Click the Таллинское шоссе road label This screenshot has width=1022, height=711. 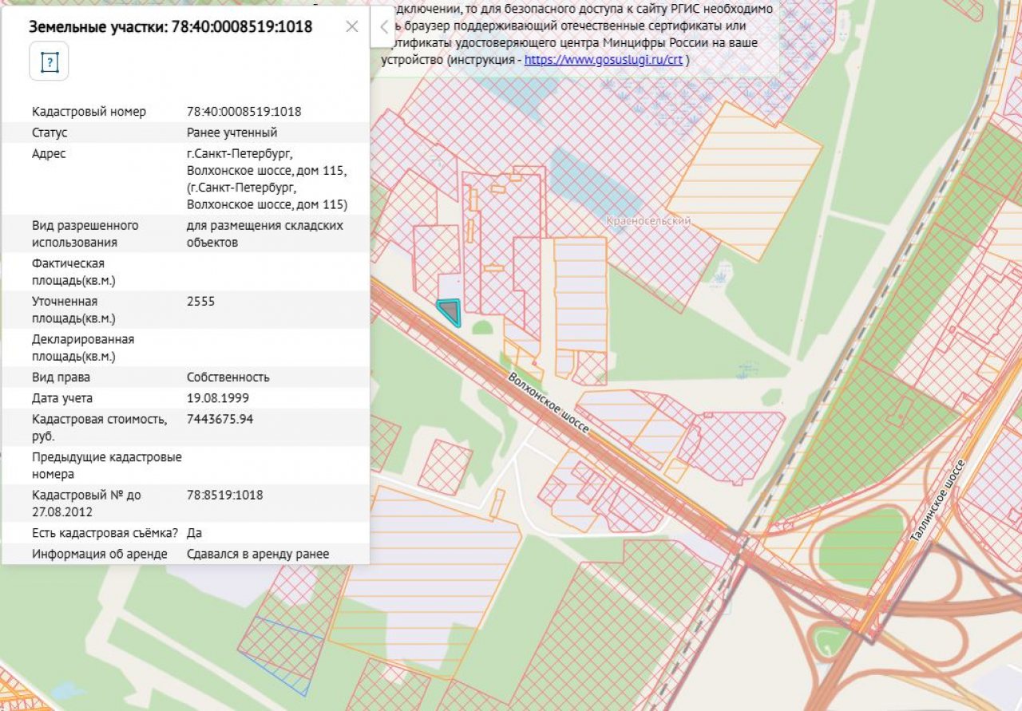point(937,501)
